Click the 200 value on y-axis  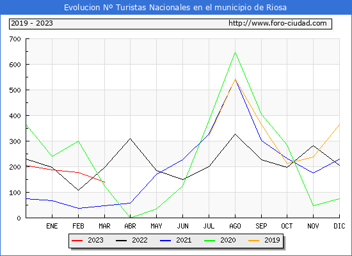(15, 167)
